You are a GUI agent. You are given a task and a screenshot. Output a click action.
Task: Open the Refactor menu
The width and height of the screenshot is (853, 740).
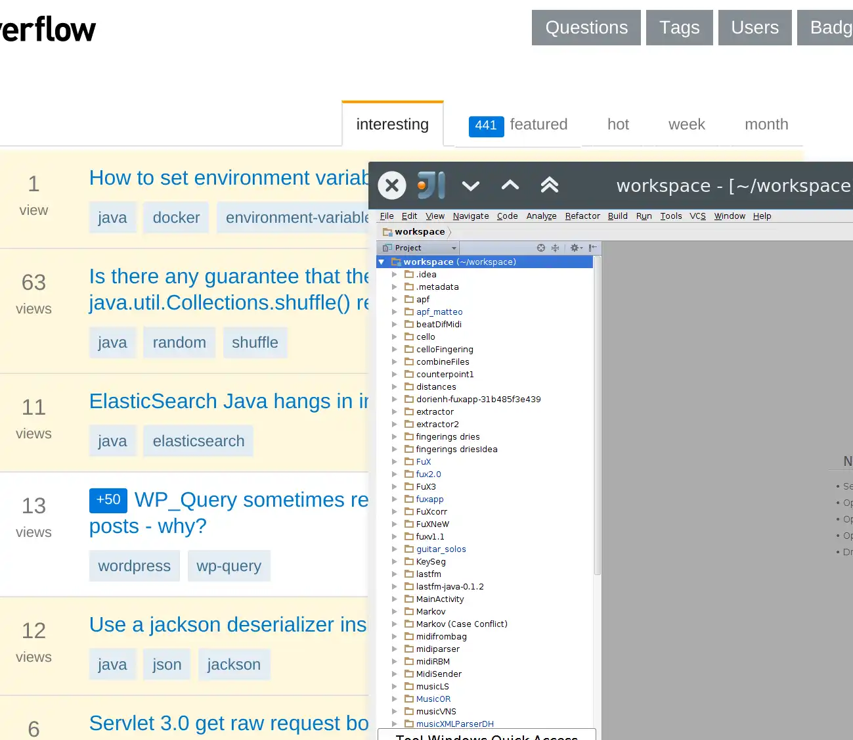(582, 216)
